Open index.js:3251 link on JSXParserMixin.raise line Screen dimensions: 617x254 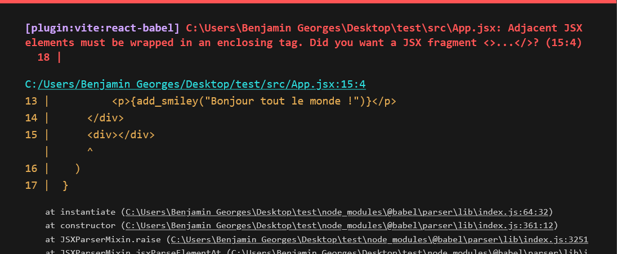(380, 239)
